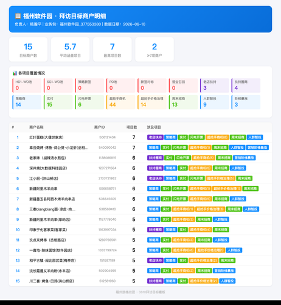The width and height of the screenshot is (281, 305).
Task: Open the 老店扶持 coverage card showing 3
Action: pyautogui.click(x=215, y=85)
